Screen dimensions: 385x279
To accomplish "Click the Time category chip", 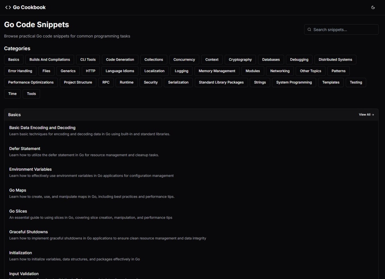I will 13,94.
